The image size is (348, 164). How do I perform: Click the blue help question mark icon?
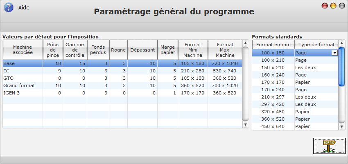(x=8, y=7)
